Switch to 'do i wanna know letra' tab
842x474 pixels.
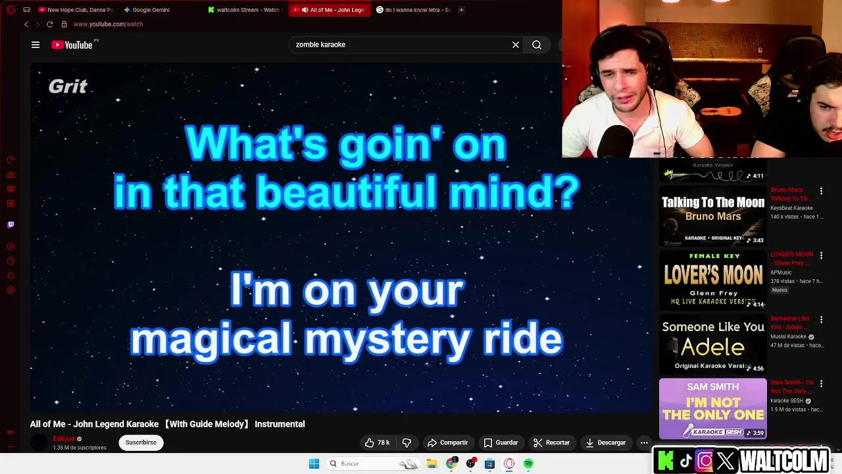[x=413, y=10]
